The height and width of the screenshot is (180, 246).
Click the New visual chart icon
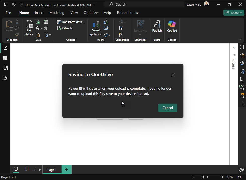click(106, 22)
